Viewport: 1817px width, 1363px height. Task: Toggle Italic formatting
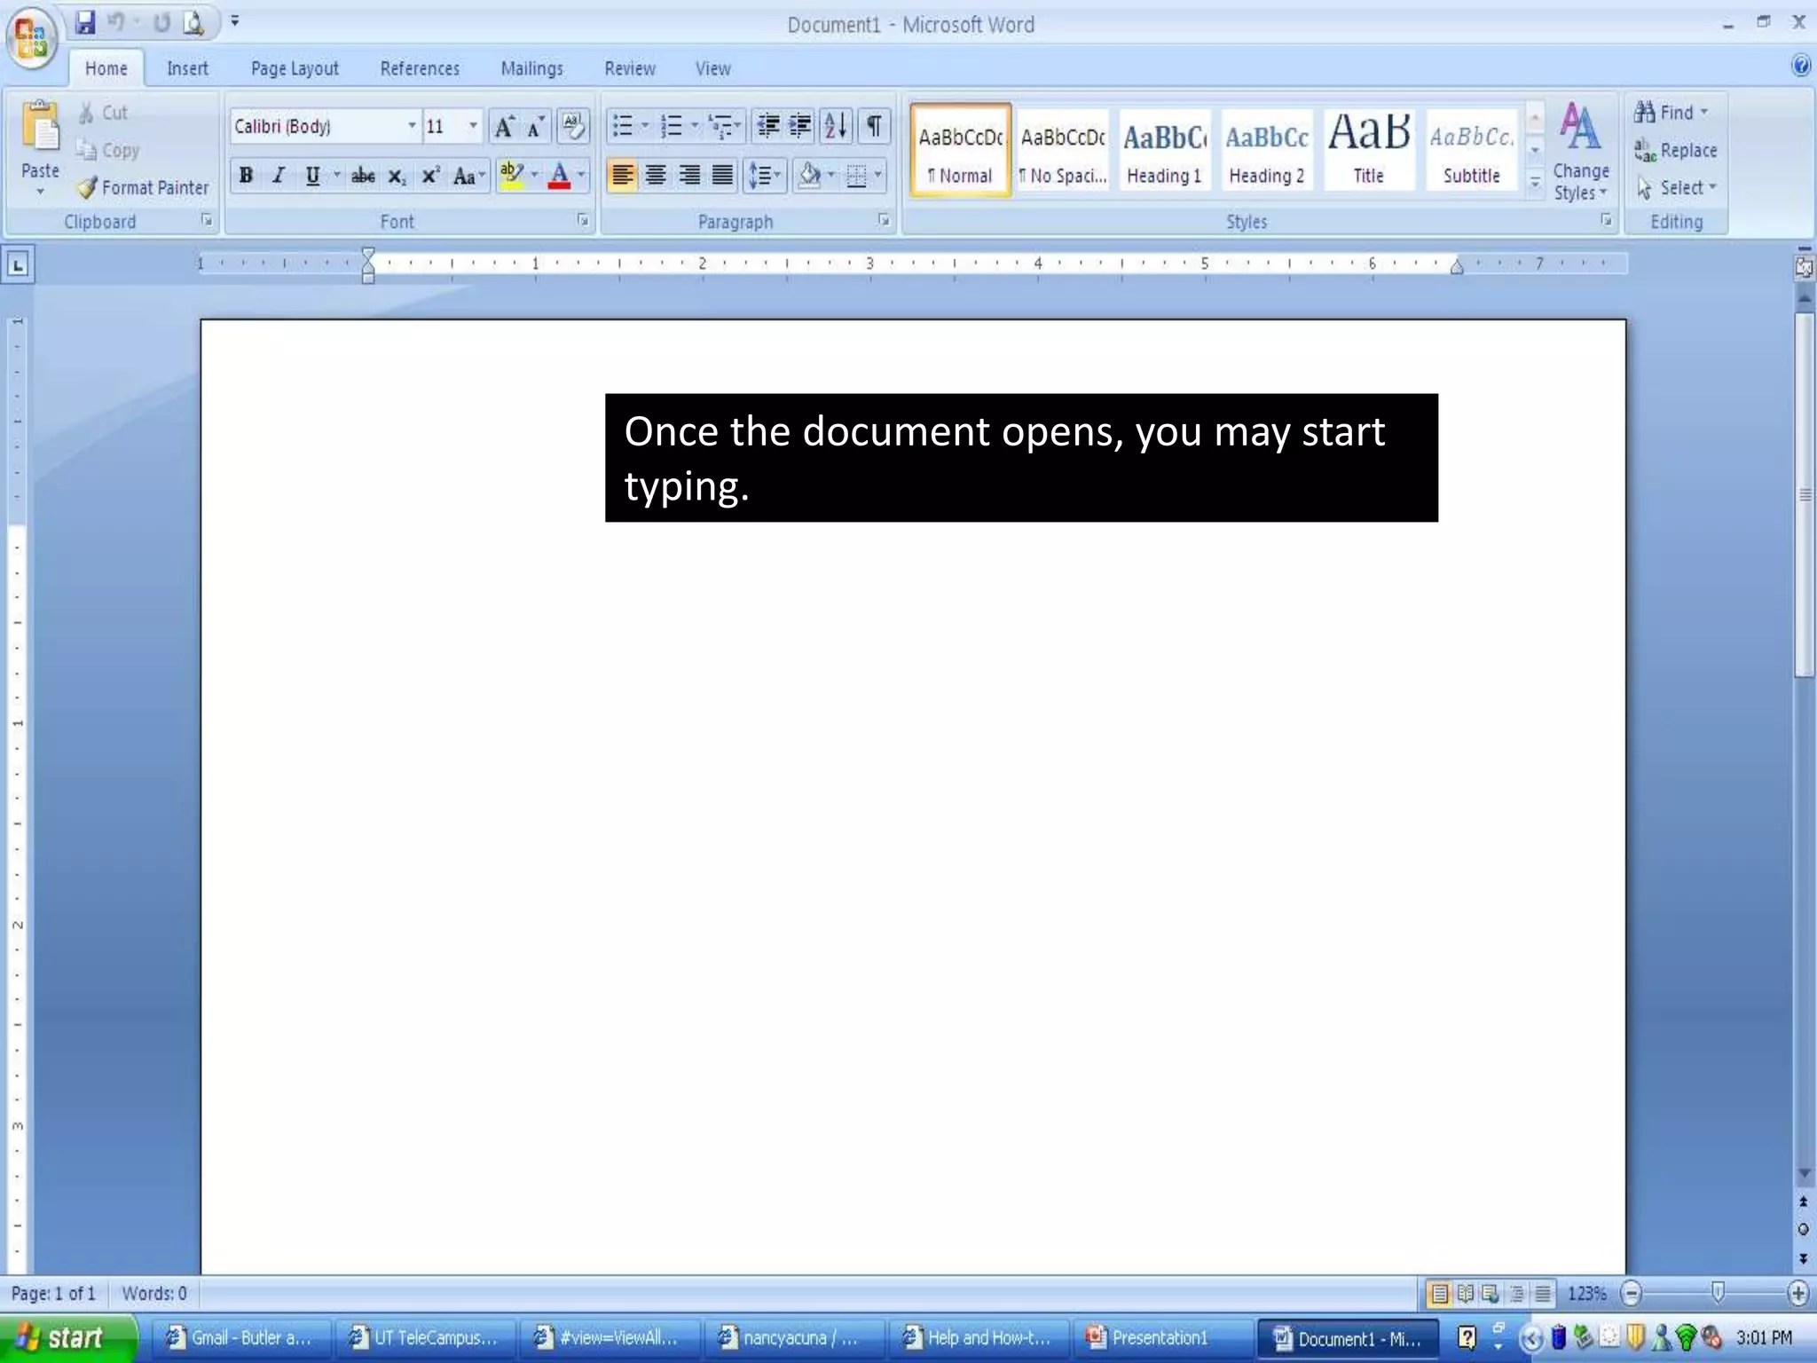pos(279,176)
